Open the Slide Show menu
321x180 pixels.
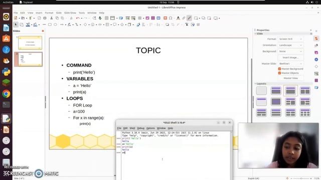[70, 13]
